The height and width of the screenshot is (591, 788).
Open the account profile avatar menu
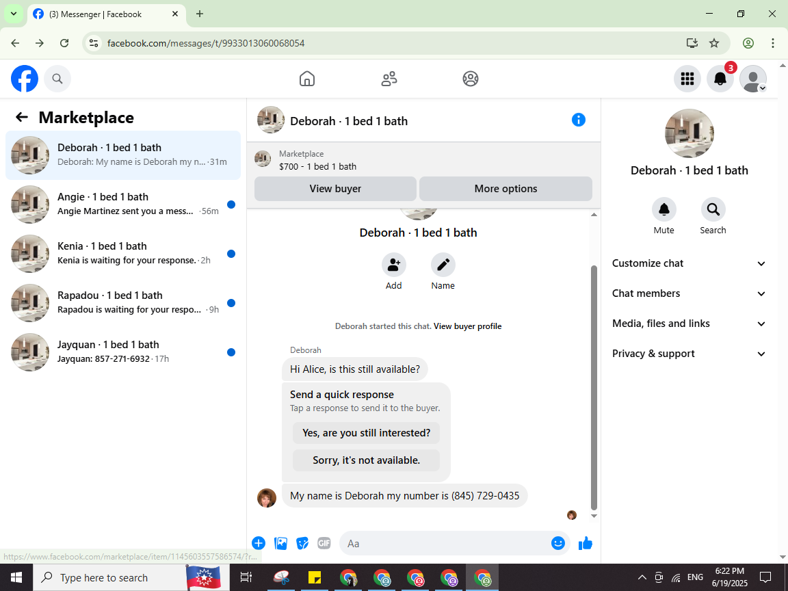(x=753, y=79)
